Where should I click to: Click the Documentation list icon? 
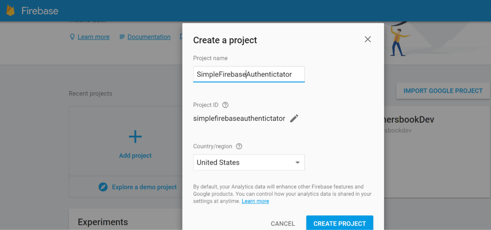click(x=122, y=37)
